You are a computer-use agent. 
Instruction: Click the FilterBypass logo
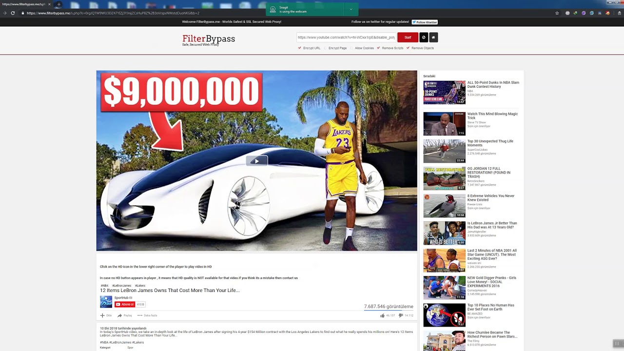[209, 39]
